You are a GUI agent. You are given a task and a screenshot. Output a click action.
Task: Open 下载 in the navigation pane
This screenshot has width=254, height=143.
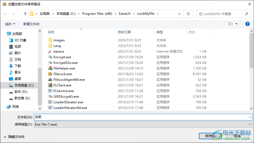(15, 66)
